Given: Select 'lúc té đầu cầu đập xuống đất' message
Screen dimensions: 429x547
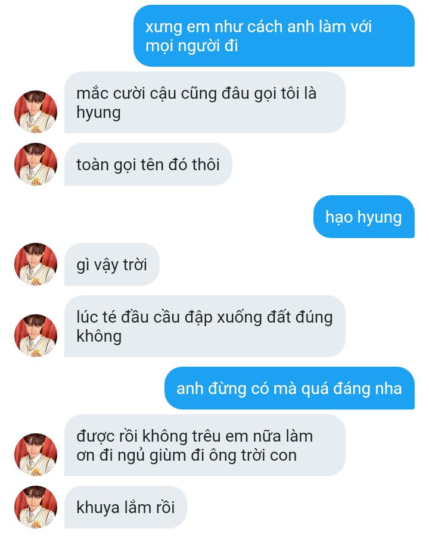Looking at the screenshot, I should [205, 326].
